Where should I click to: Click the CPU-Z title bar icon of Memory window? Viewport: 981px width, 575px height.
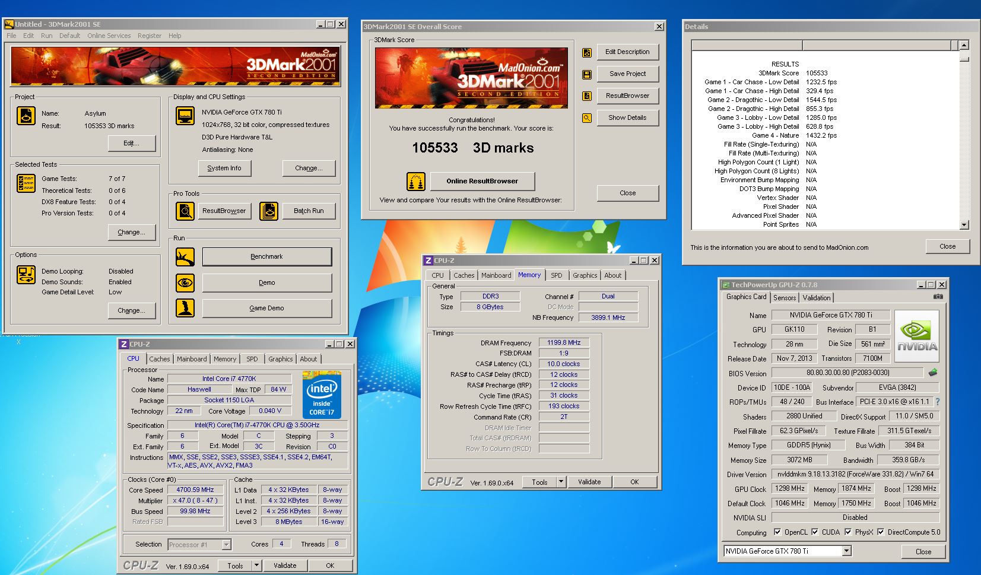[x=428, y=261]
